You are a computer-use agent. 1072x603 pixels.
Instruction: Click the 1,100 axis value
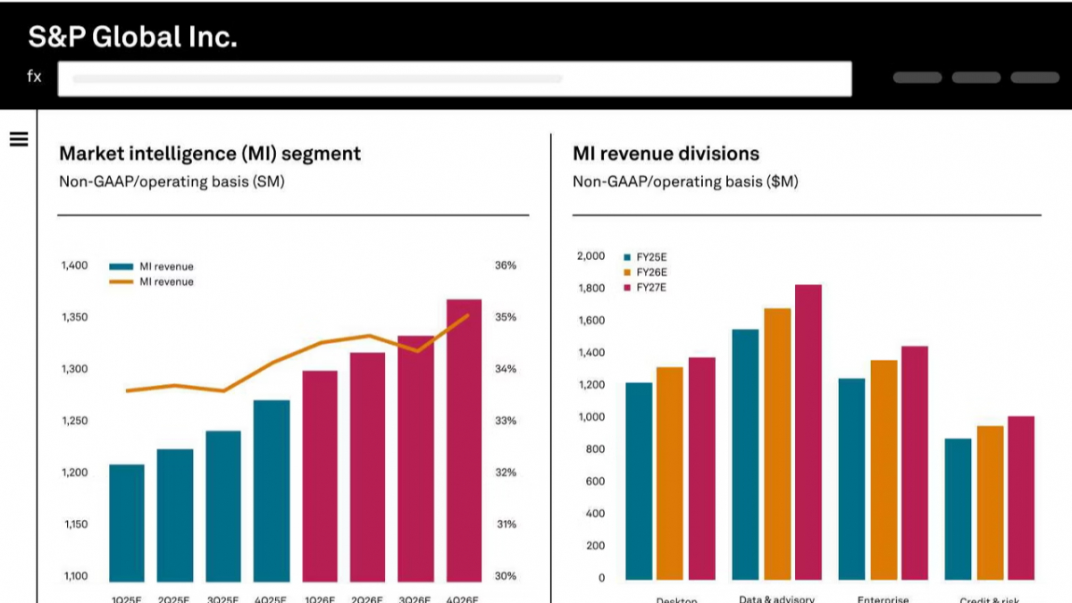pyautogui.click(x=75, y=576)
